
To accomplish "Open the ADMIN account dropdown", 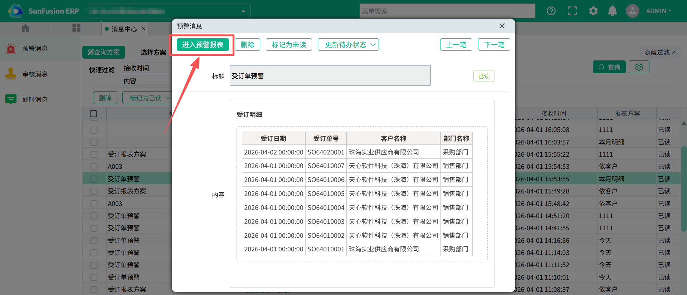I will pos(658,11).
